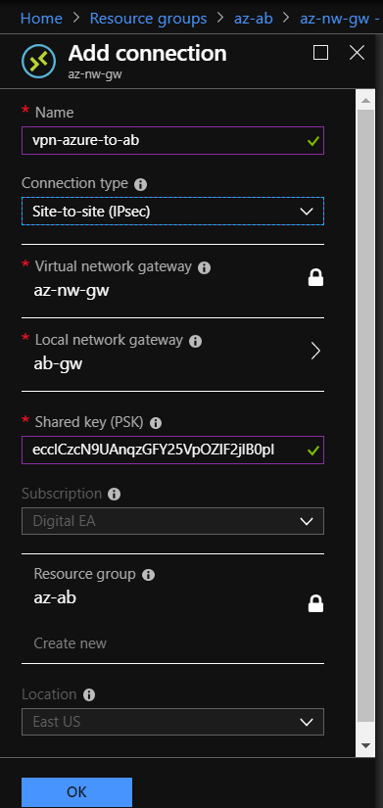383x808 pixels.
Task: Show info tooltip for Subscription
Action: point(114,495)
